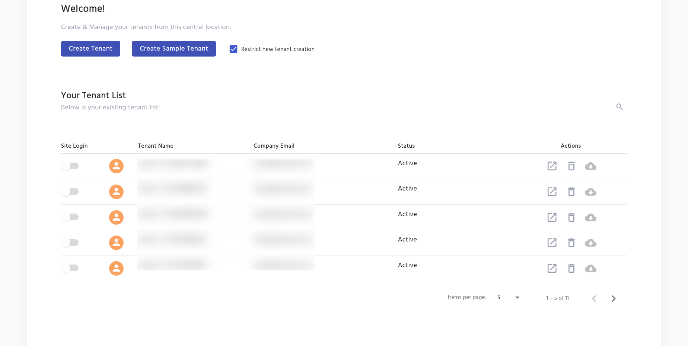688x346 pixels.
Task: Click open-external icon in fourth row
Action: (x=552, y=243)
